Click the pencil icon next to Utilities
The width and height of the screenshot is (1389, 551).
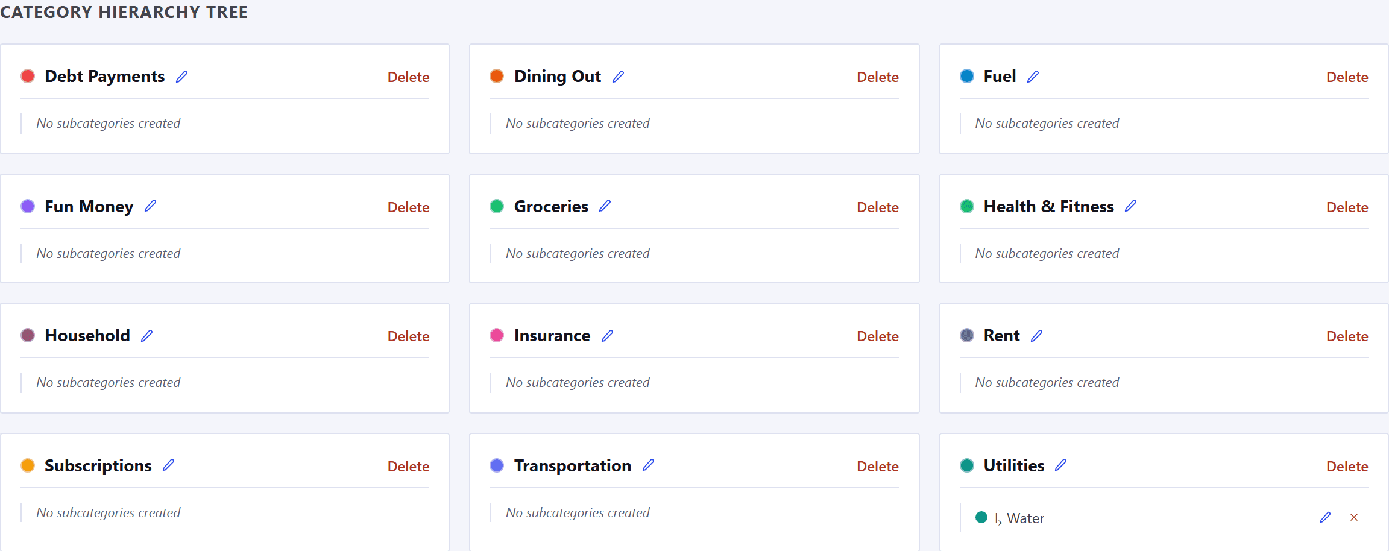1060,465
